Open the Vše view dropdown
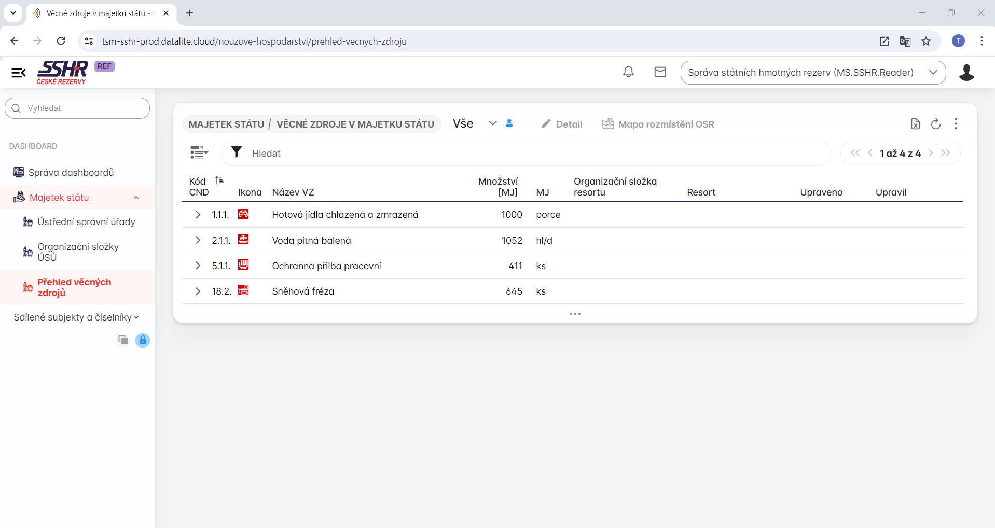Image resolution: width=995 pixels, height=528 pixels. tap(492, 123)
